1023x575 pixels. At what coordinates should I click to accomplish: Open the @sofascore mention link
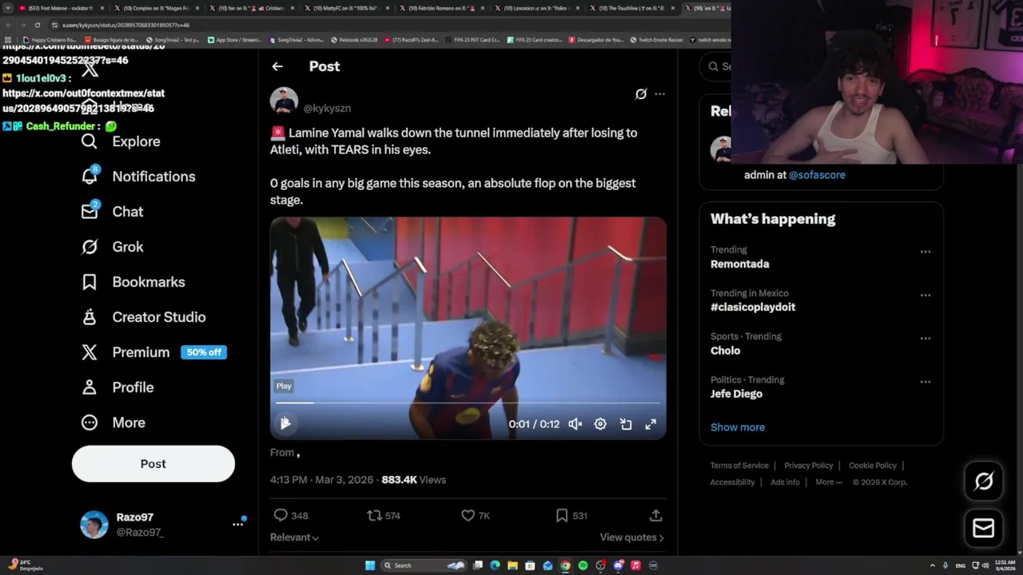[x=817, y=175]
